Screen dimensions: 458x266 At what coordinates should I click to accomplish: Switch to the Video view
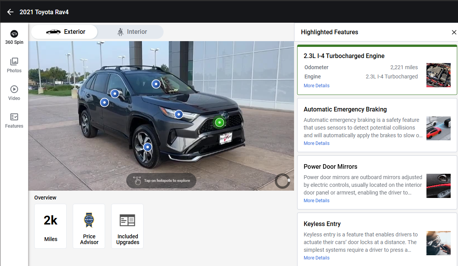(14, 92)
